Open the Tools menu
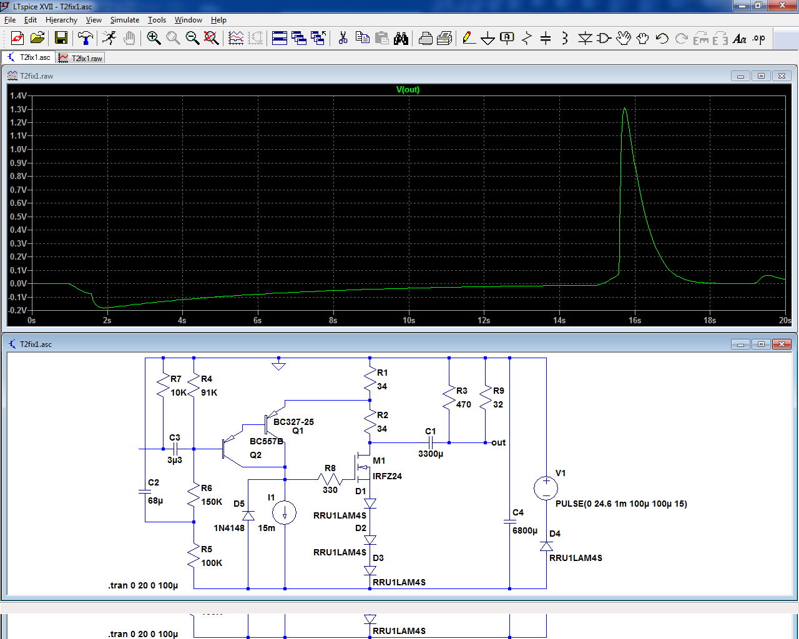799x639 pixels. click(x=157, y=20)
